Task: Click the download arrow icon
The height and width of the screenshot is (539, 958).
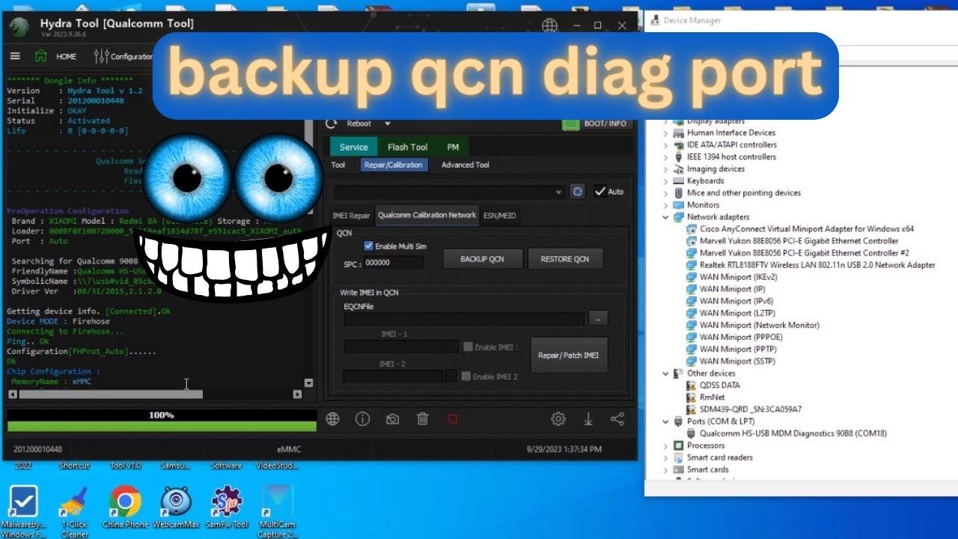Action: tap(588, 419)
